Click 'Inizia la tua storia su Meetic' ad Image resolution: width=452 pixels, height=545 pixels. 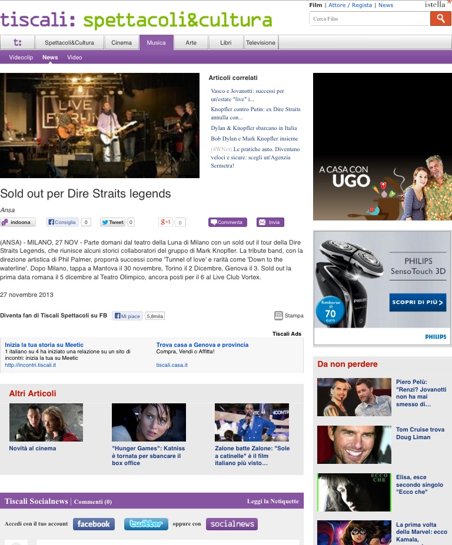pos(44,345)
